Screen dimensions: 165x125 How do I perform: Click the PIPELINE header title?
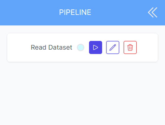[x=75, y=12]
